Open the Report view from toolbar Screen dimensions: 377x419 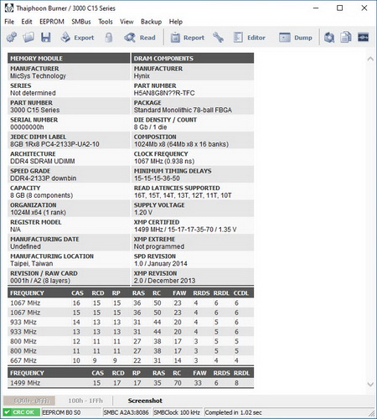(x=188, y=38)
